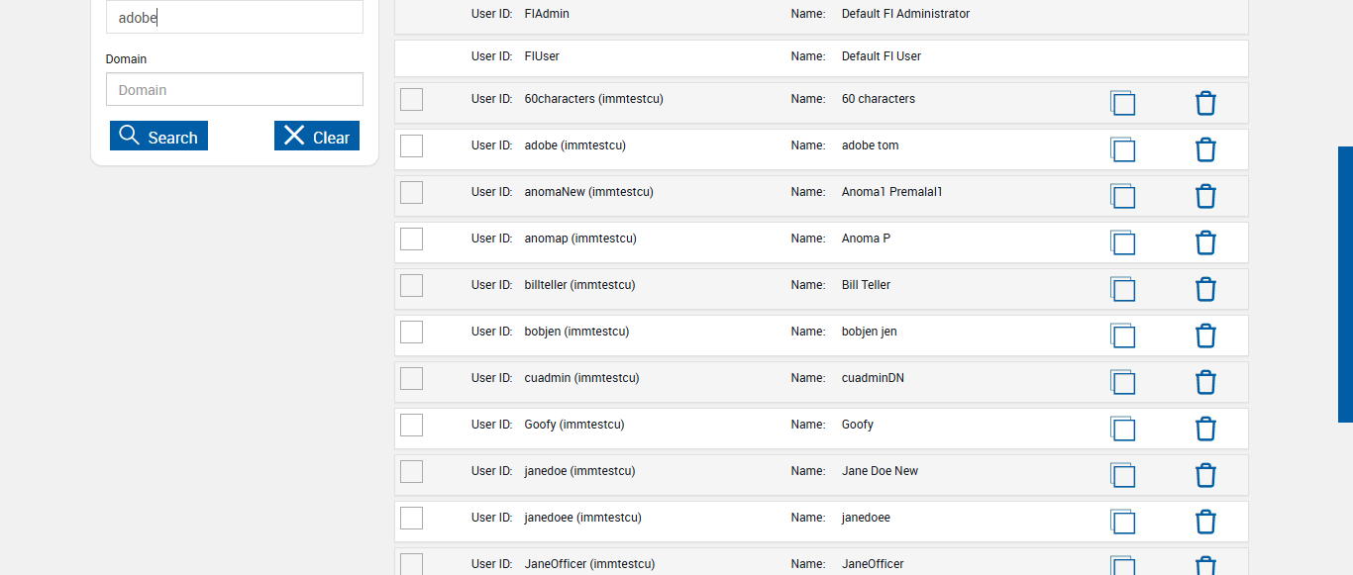Image resolution: width=1353 pixels, height=575 pixels.
Task: Copy the anomaNew user
Action: pos(1122,197)
